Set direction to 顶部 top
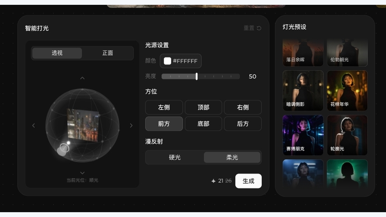 pos(203,107)
